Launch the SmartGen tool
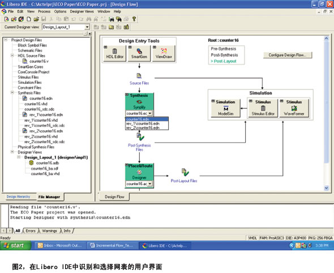Viewport: 334px width, 273px height. [x=139, y=54]
